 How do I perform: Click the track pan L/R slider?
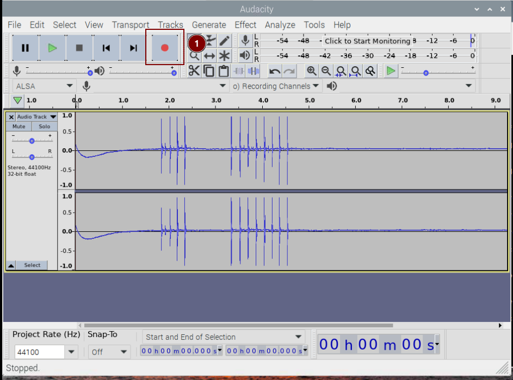(32, 157)
